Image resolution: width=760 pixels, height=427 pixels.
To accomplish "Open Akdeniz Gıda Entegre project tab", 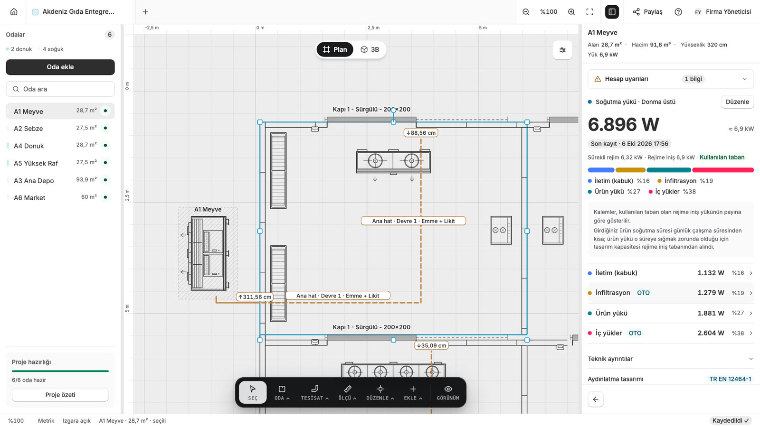I will tap(74, 12).
